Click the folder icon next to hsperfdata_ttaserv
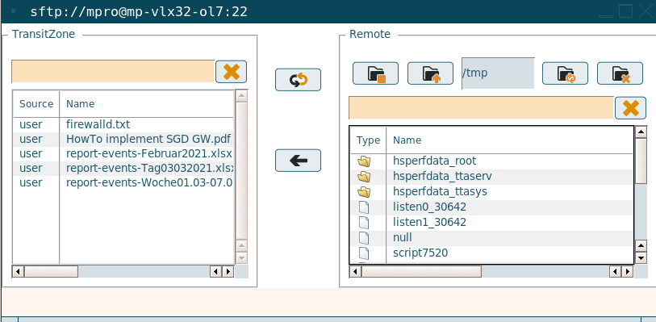 tap(364, 177)
